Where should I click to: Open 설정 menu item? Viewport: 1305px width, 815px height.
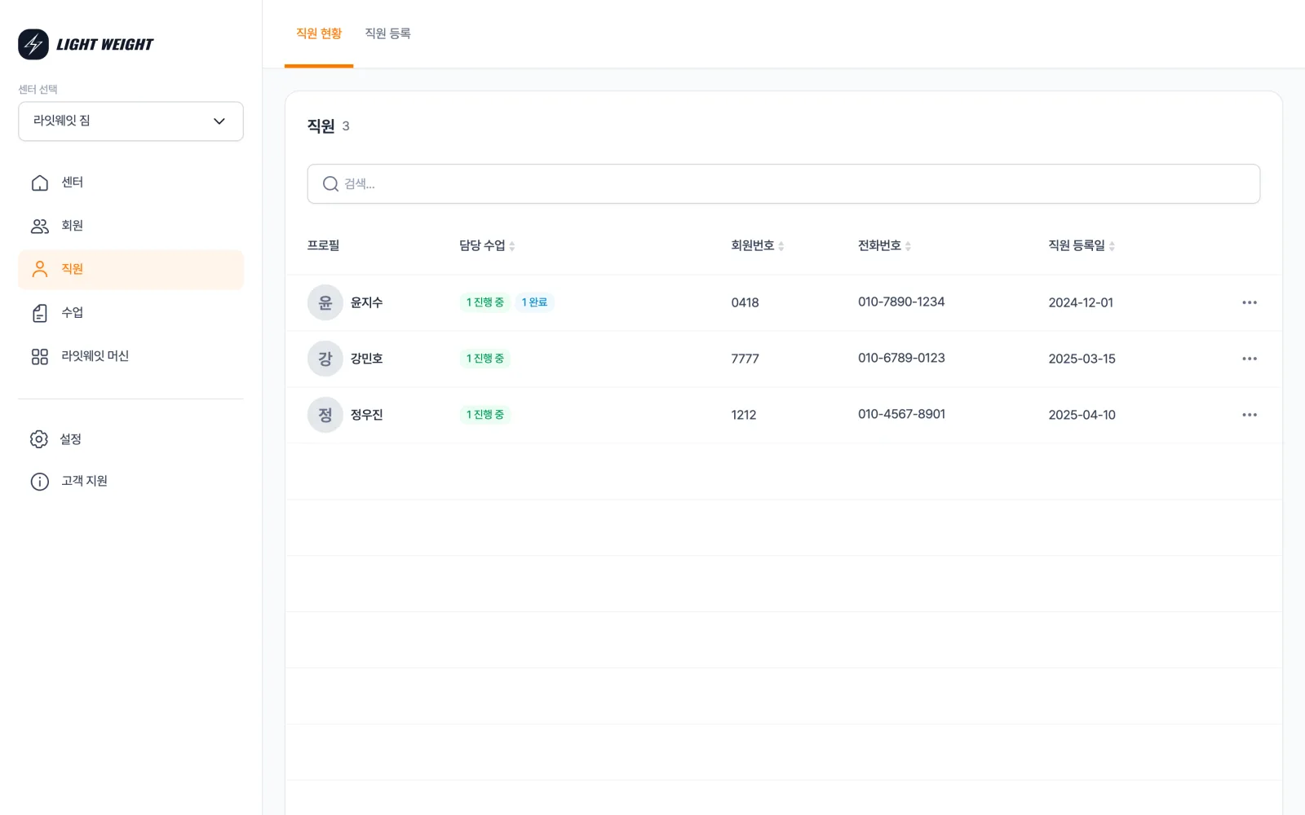pos(130,439)
